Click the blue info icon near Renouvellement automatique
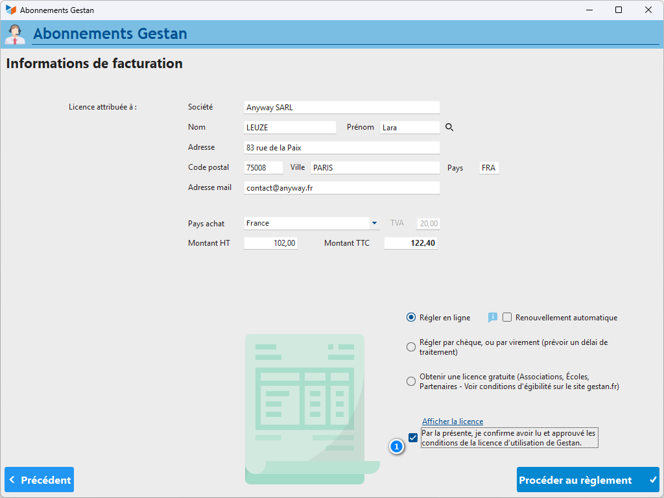 coord(492,317)
